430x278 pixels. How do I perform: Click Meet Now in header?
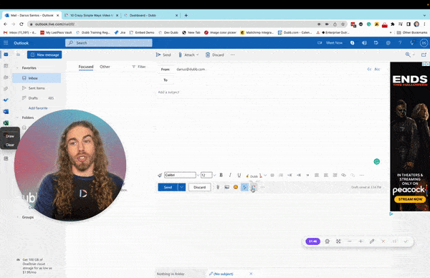click(330, 43)
